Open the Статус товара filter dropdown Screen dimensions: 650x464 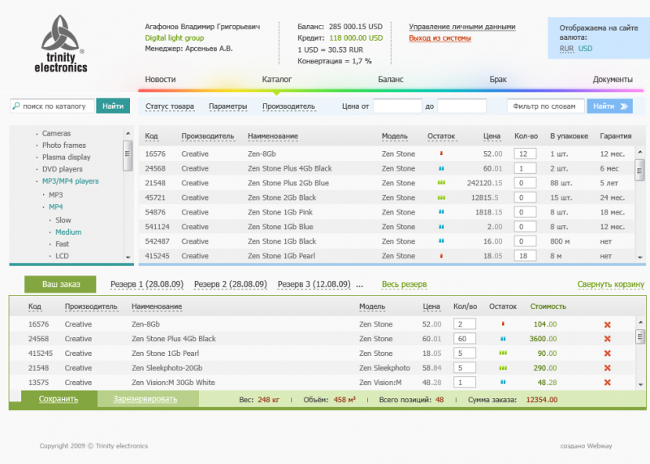170,106
